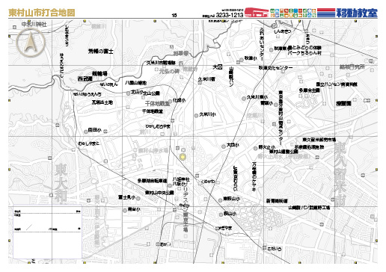Select the vertical 東久留米市 area label

pyautogui.click(x=340, y=173)
